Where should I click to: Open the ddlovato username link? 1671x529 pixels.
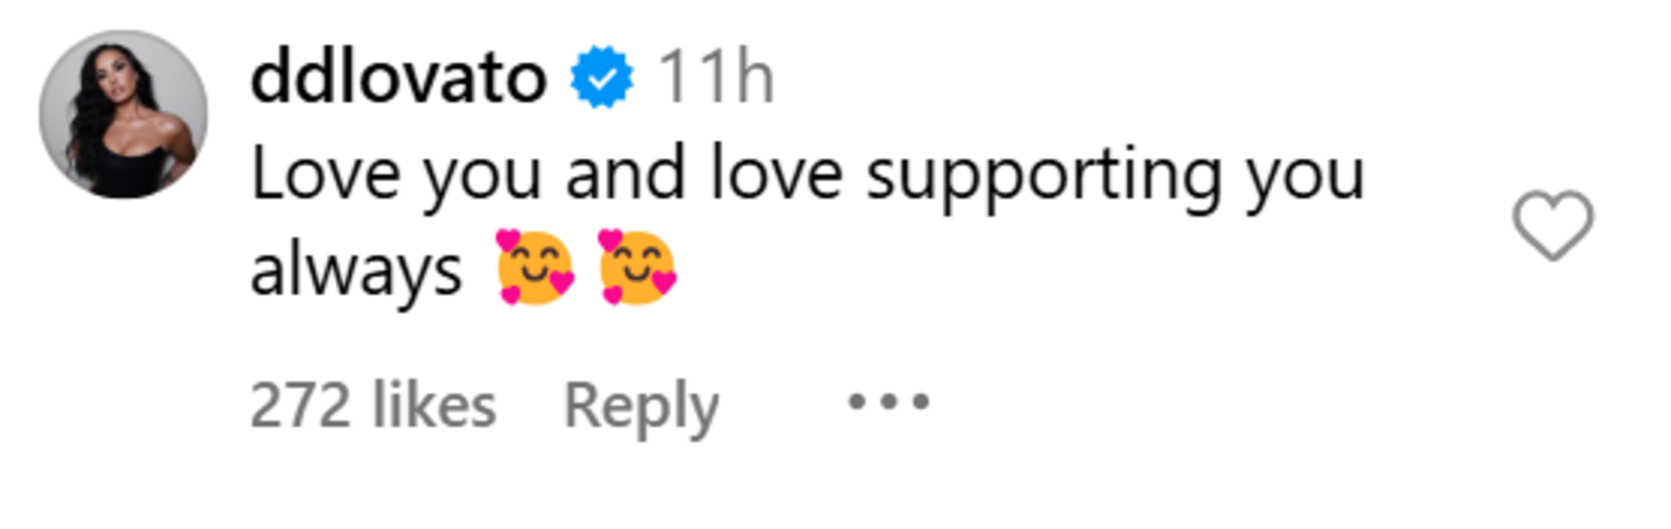398,79
